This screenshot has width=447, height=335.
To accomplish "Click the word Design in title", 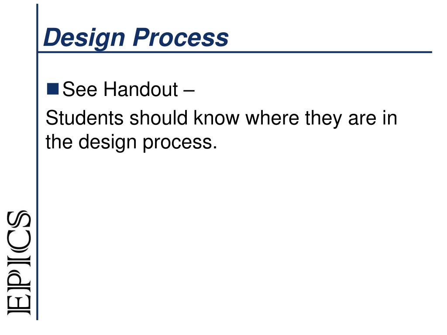I will coord(84,38).
